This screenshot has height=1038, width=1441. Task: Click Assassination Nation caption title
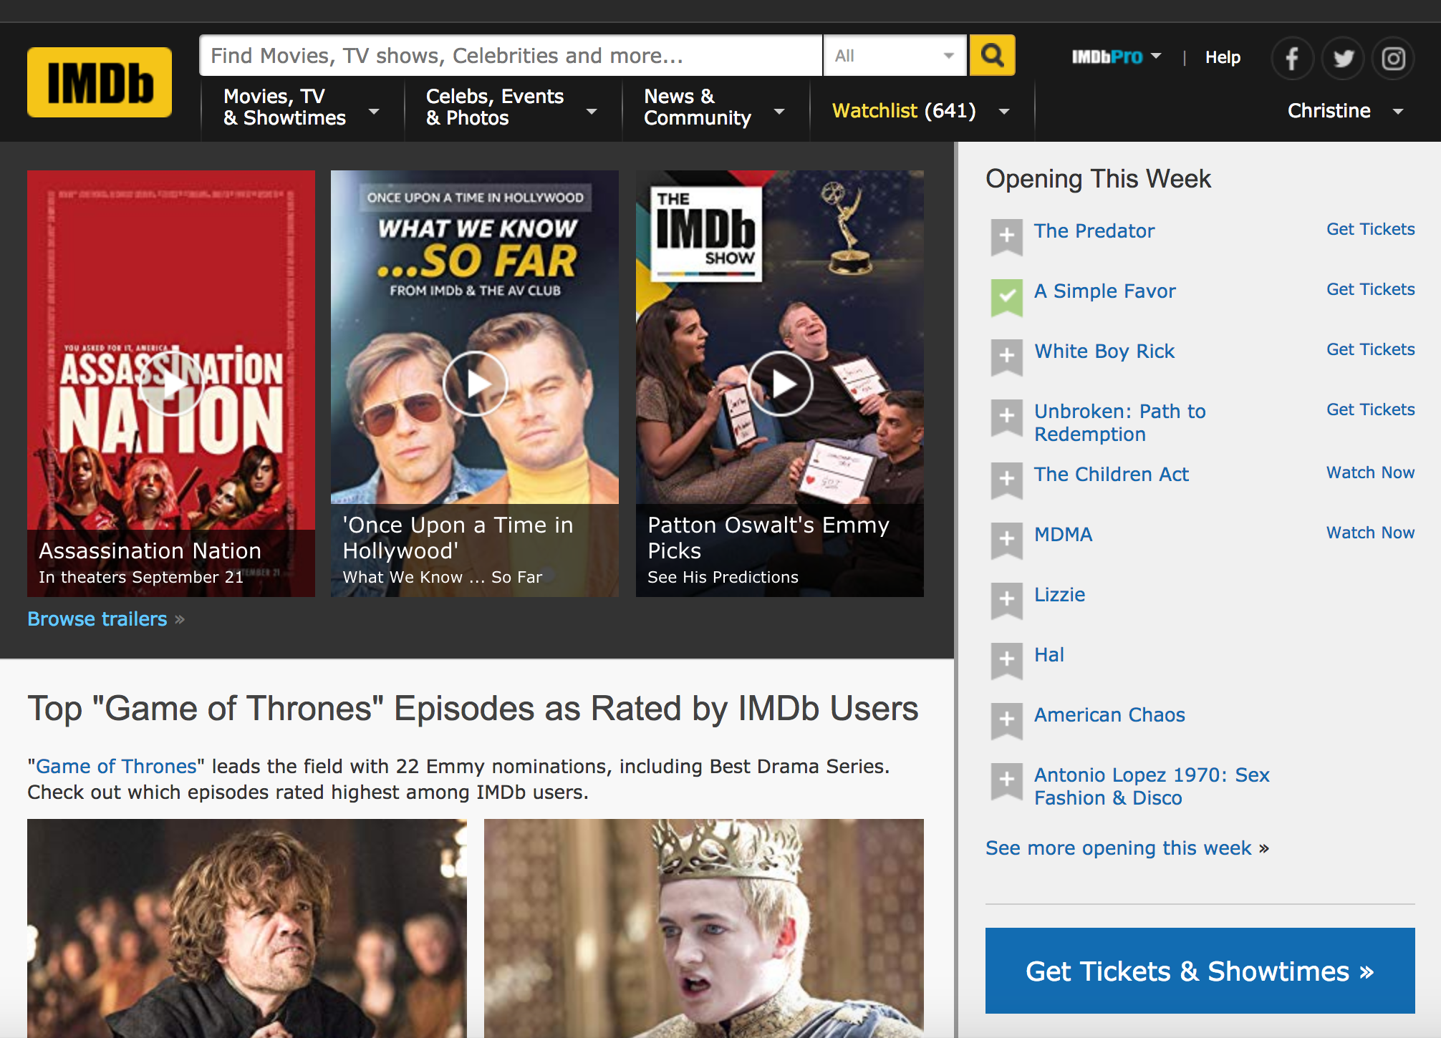[x=150, y=550]
